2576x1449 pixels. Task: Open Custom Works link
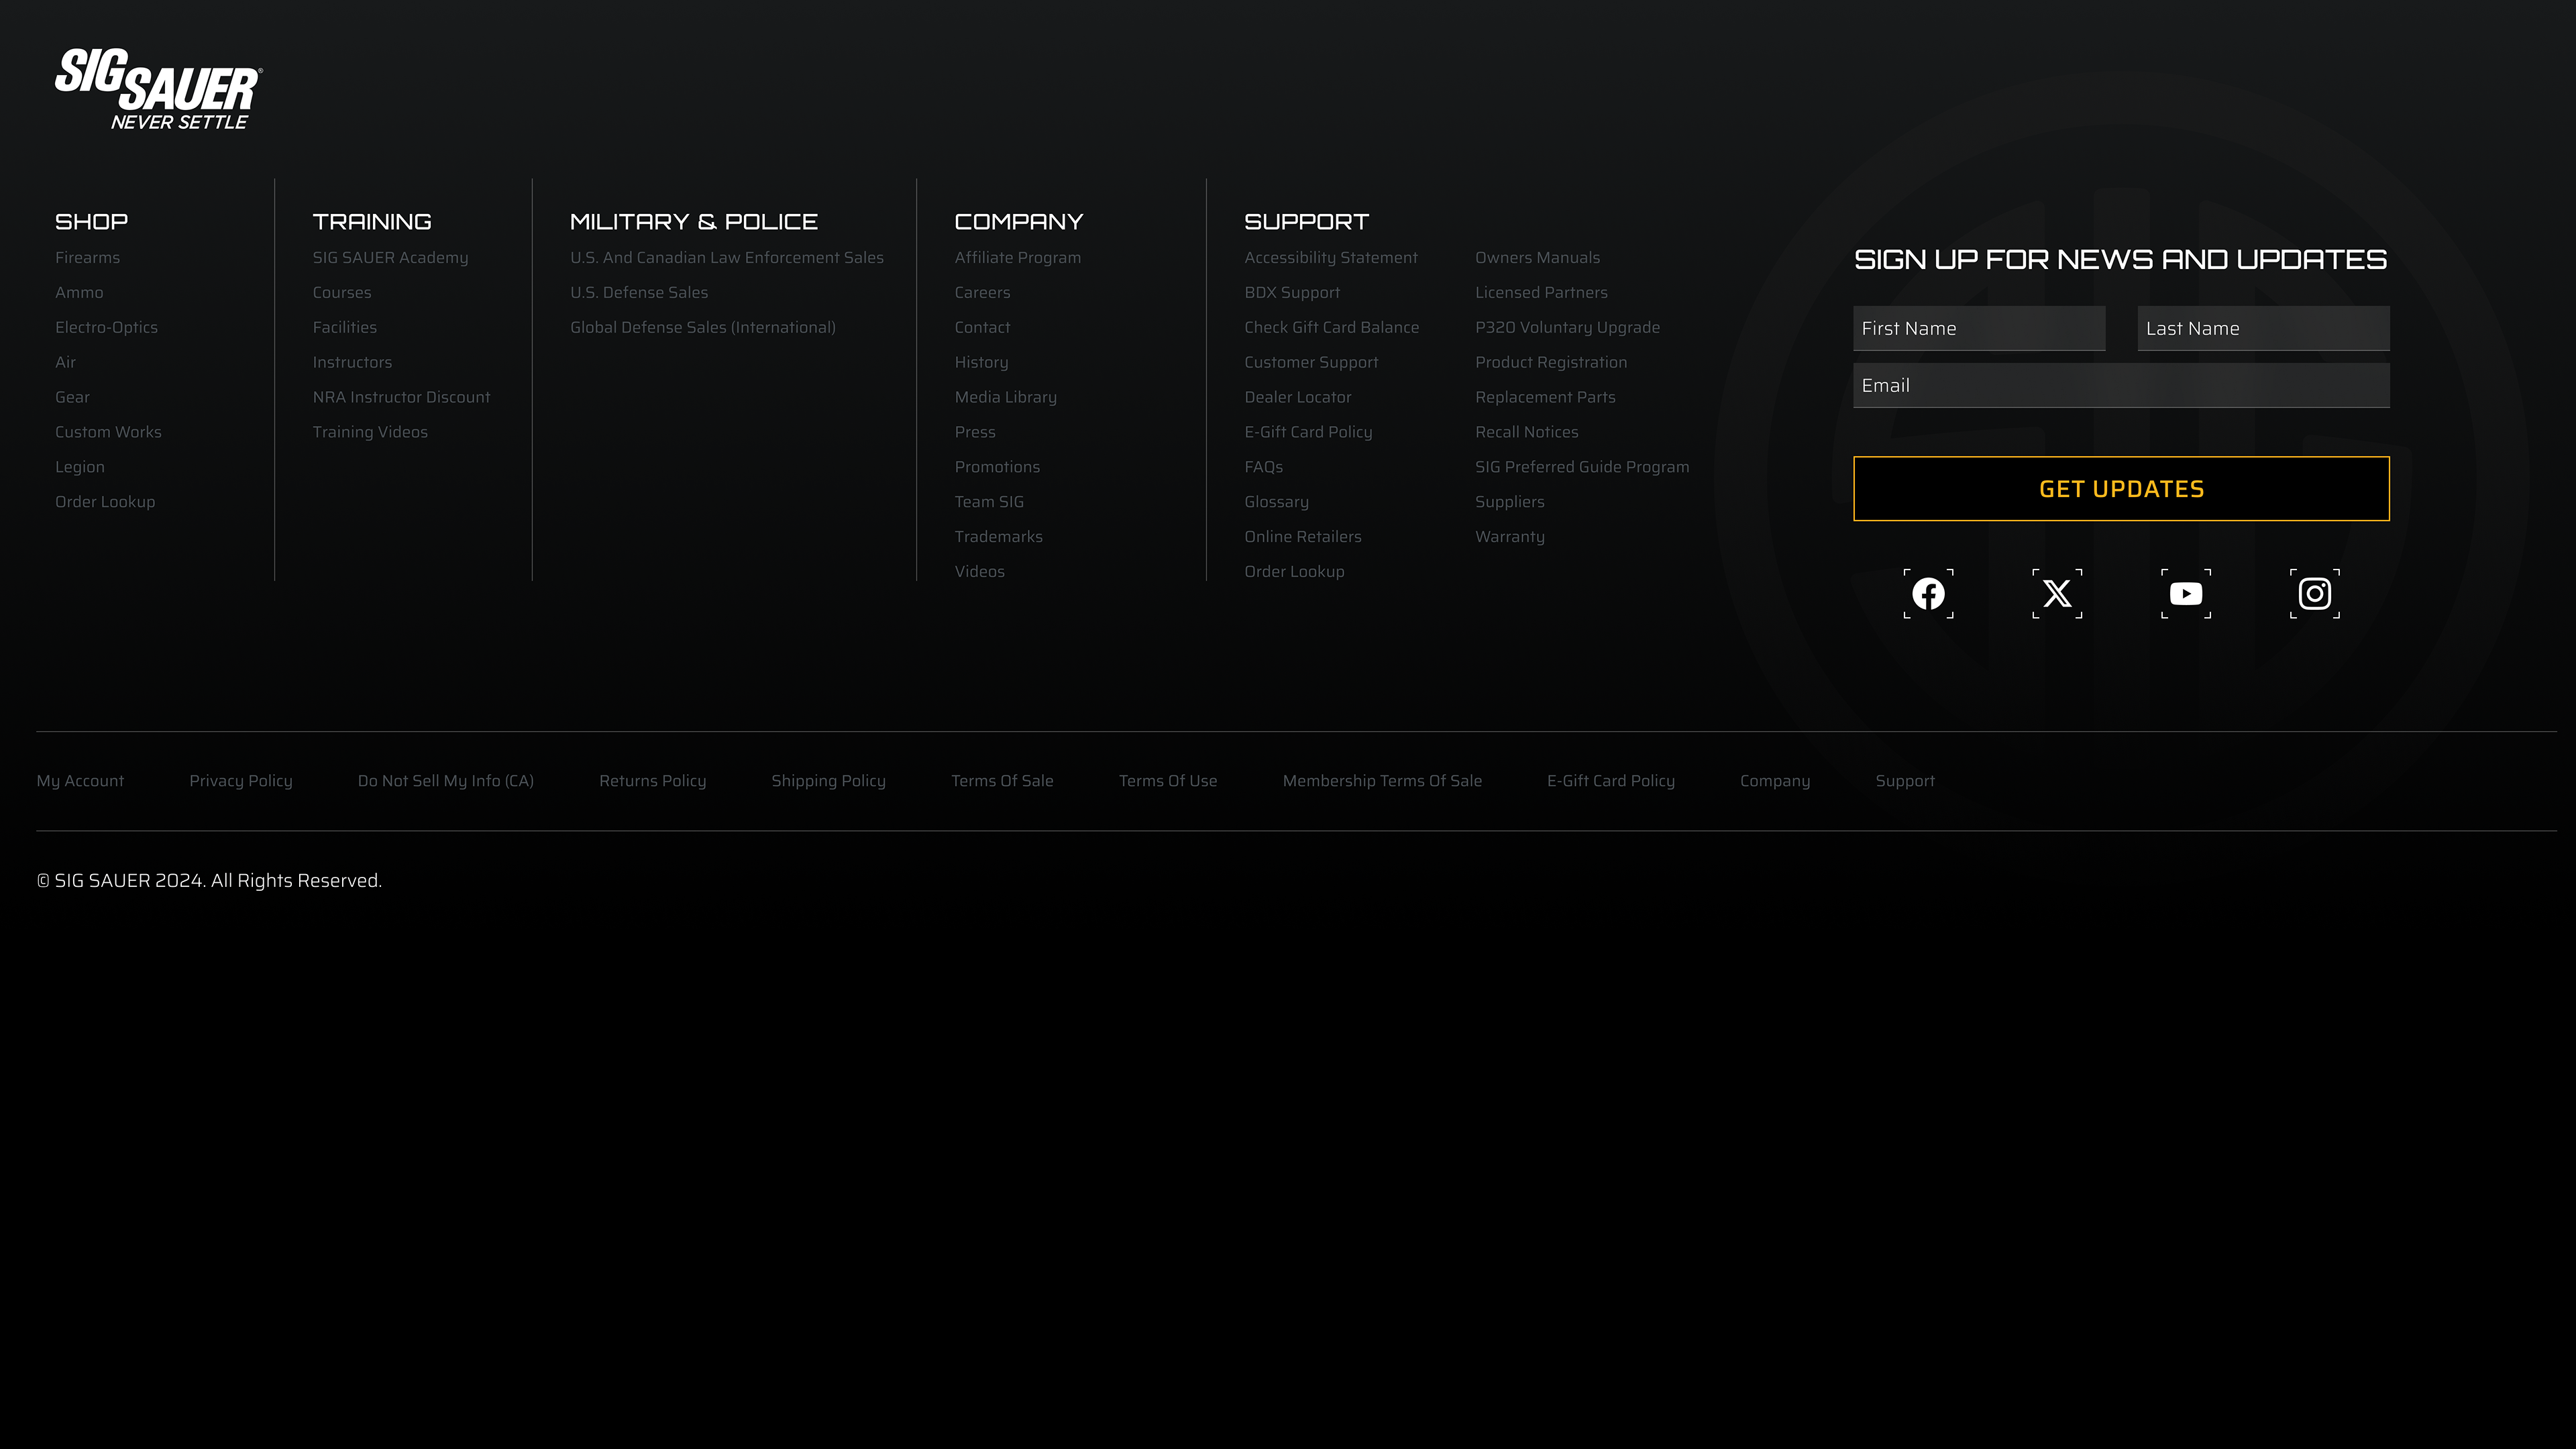click(108, 432)
